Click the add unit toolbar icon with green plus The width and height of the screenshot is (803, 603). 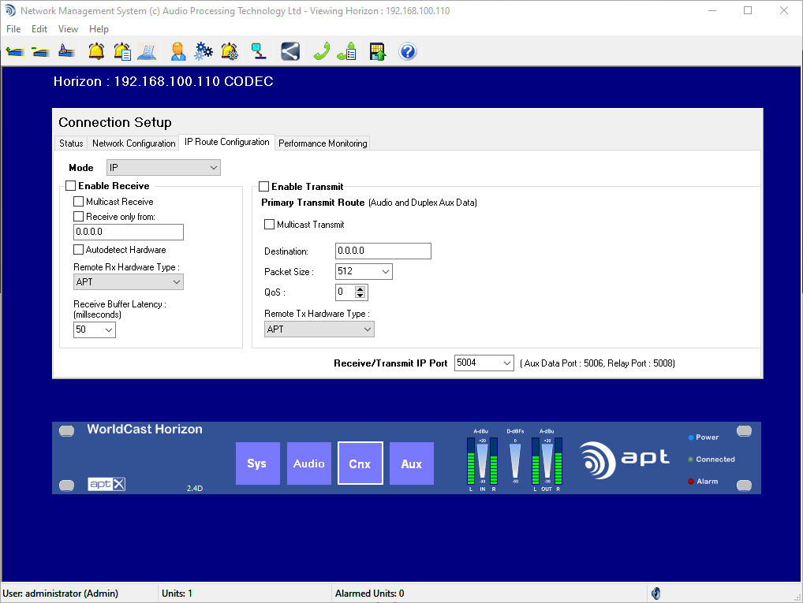pos(15,52)
